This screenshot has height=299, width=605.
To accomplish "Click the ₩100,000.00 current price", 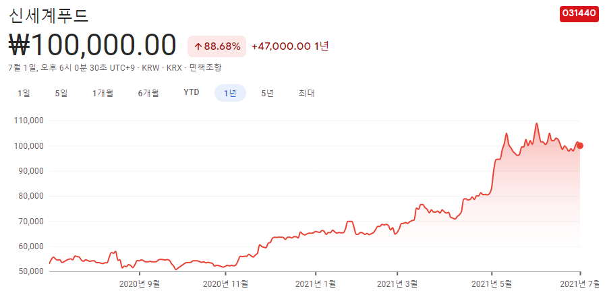I will tap(92, 46).
